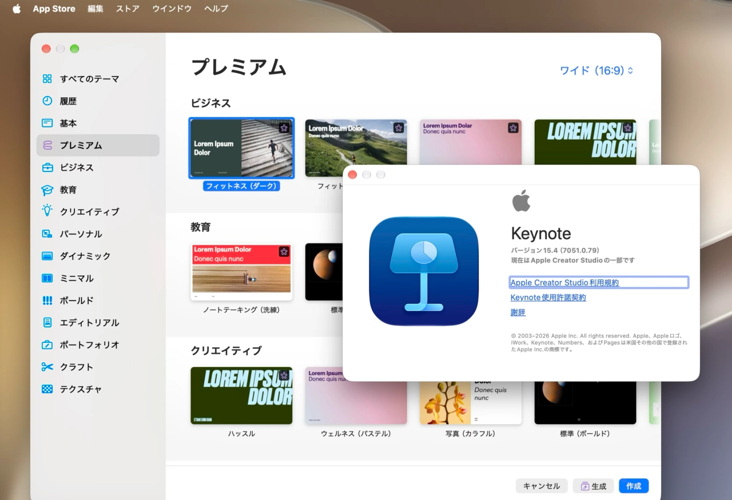Click the purple premium icon beside プレミアム
Image resolution: width=732 pixels, height=500 pixels.
point(47,145)
